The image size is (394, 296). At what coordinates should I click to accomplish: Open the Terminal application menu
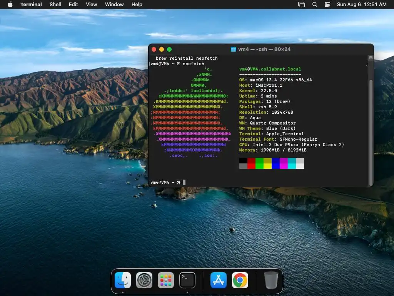click(x=31, y=4)
